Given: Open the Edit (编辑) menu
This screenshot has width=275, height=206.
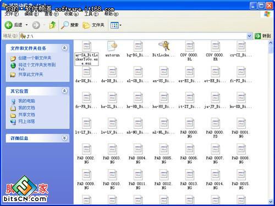Looking at the screenshot, I should point(31,14).
